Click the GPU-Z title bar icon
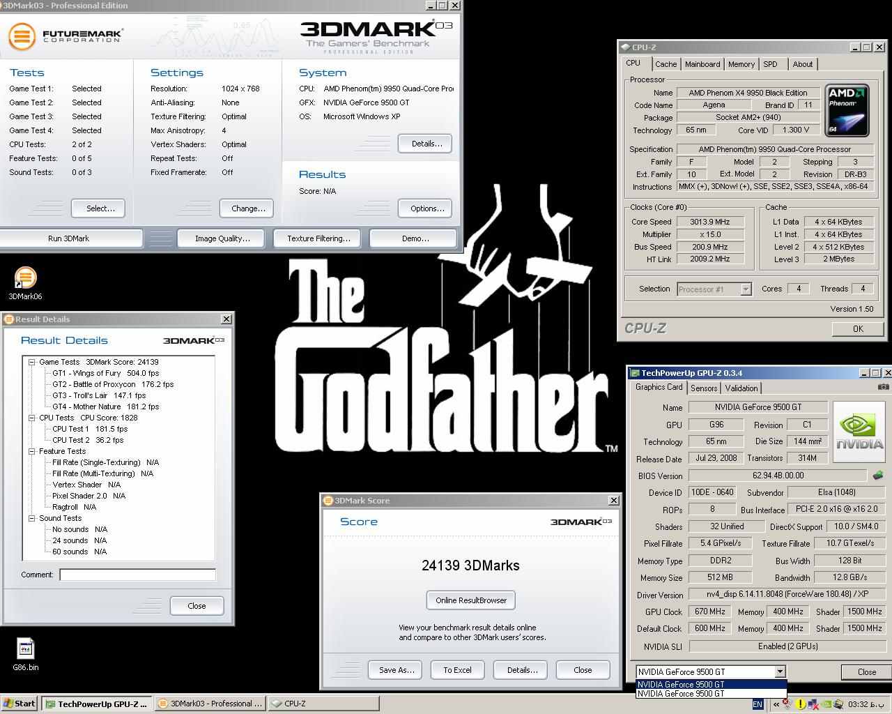892x714 pixels. click(635, 373)
